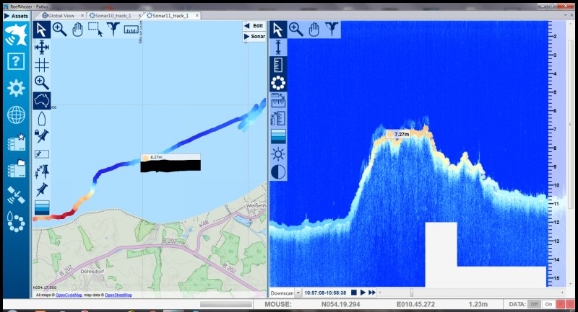Open the globe icon in left sidebar
This screenshot has width=578, height=312.
(16, 115)
